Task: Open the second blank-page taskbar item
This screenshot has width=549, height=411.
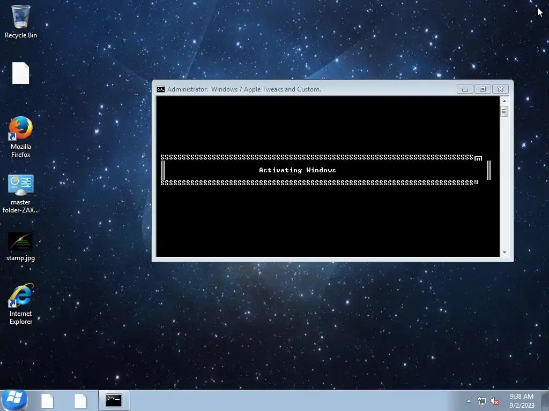Action: pyautogui.click(x=80, y=401)
